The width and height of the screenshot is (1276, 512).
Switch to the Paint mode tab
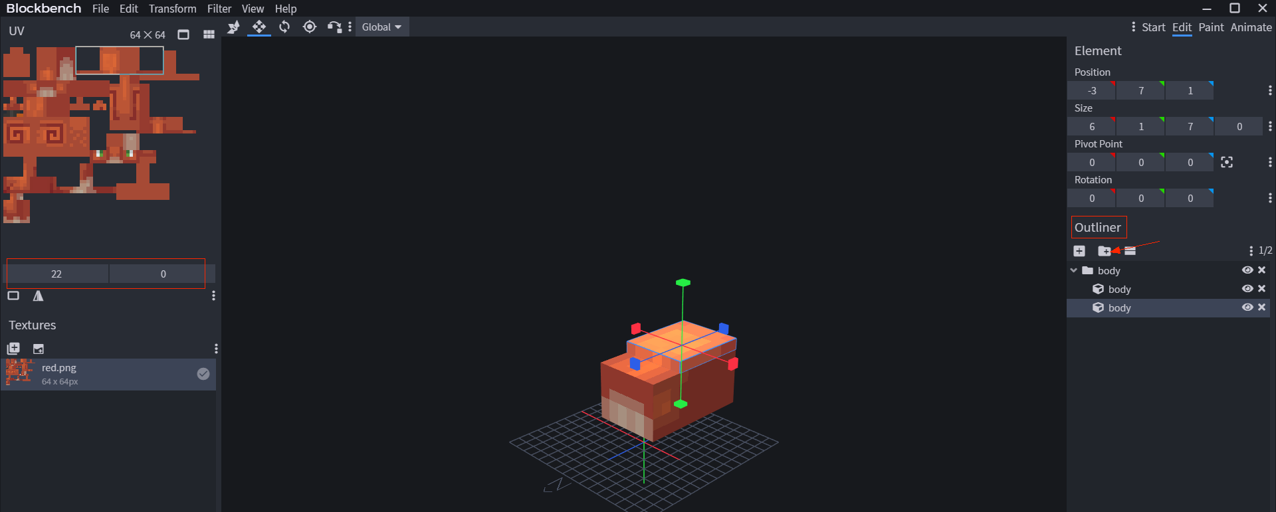pos(1211,27)
